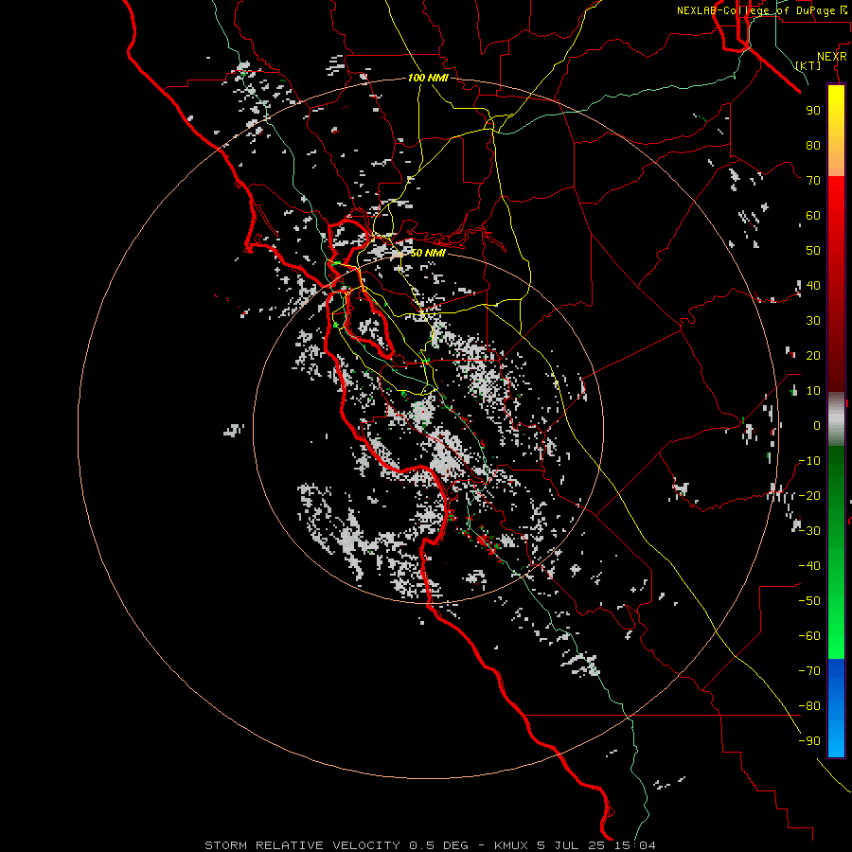This screenshot has height=852, width=852.
Task: Click the positive 30 scale value
Action: 813,321
